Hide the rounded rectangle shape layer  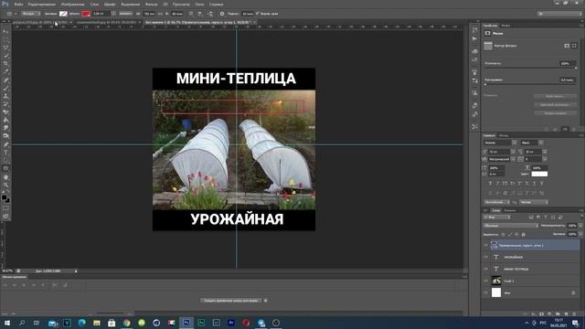(x=485, y=246)
